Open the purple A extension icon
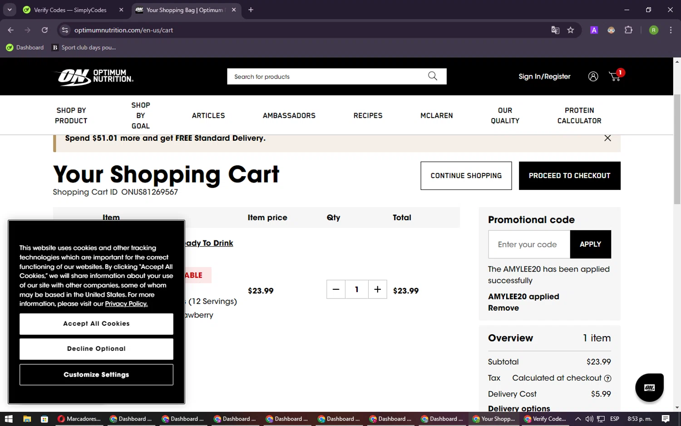 (x=594, y=30)
